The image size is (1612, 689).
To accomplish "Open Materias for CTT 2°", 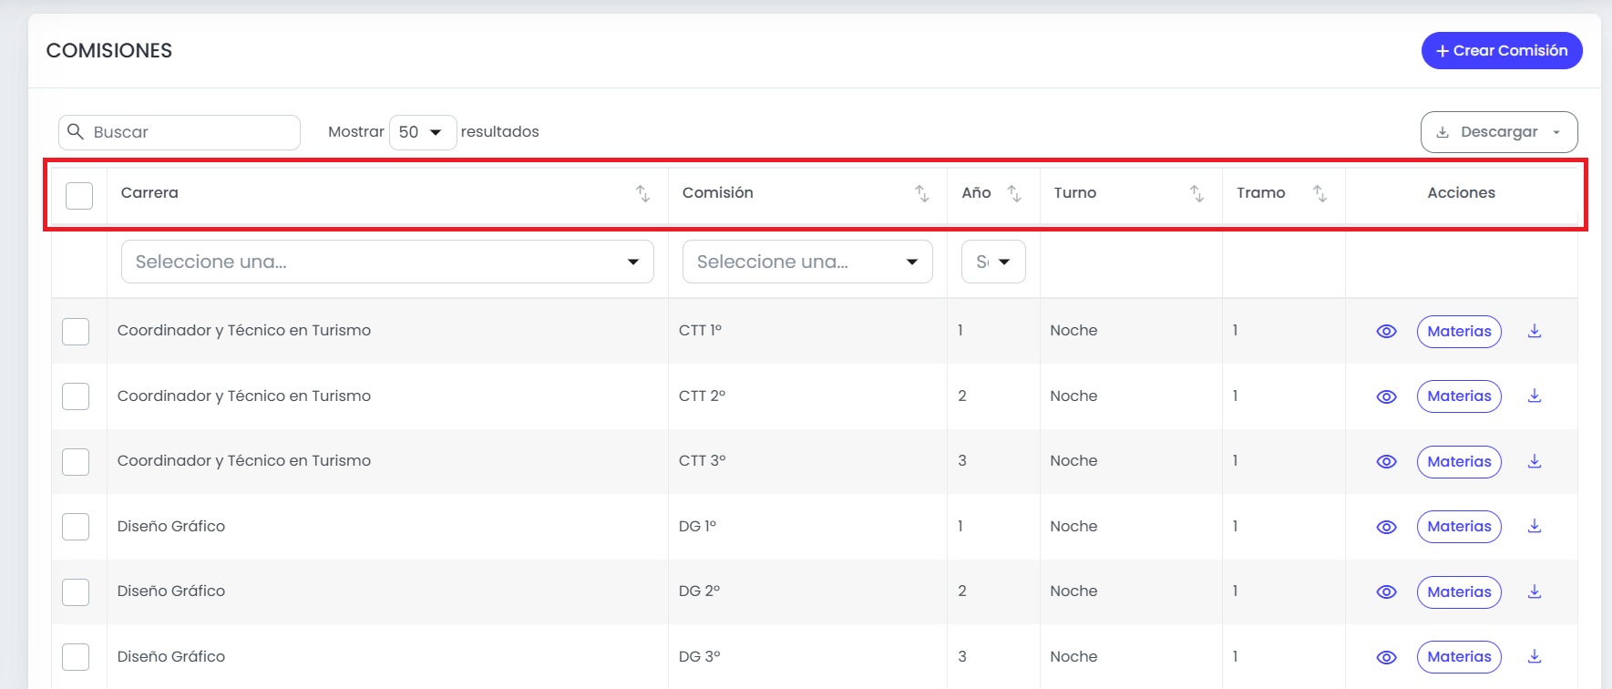I will point(1459,396).
